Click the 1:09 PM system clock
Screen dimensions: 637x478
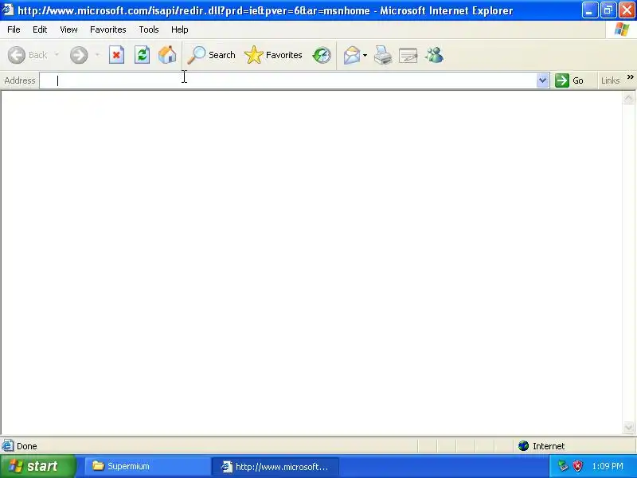point(608,466)
